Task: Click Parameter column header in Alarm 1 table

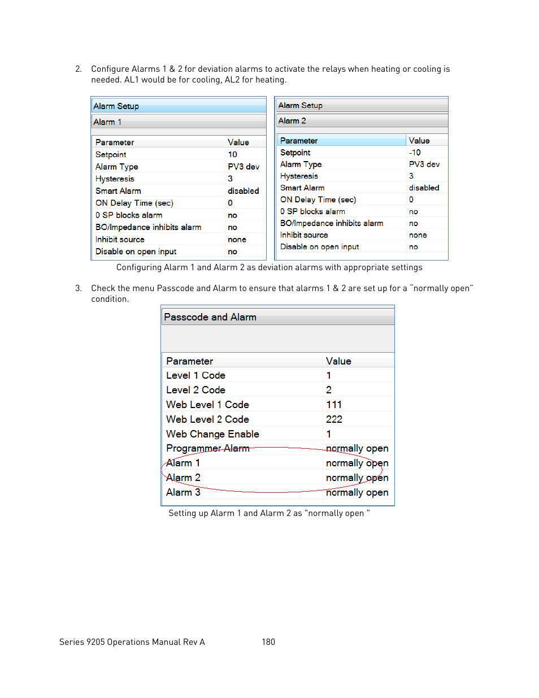Action: (159, 142)
